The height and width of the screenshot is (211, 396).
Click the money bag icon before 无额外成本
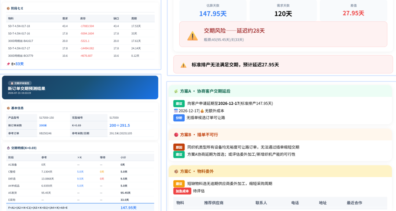tap(202, 111)
